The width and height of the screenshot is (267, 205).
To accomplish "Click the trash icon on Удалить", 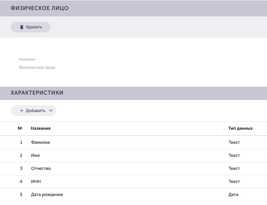I will [22, 27].
